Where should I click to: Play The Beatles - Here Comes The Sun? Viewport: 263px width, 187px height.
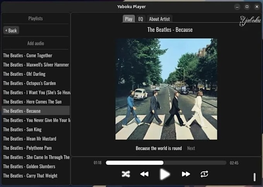click(x=36, y=102)
